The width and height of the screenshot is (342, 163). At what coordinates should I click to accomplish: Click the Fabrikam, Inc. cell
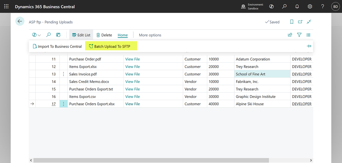[x=262, y=81]
